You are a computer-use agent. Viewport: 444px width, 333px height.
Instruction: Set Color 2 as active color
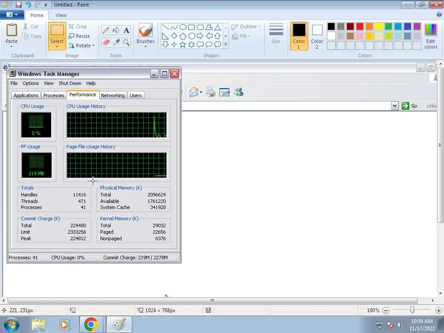click(317, 36)
